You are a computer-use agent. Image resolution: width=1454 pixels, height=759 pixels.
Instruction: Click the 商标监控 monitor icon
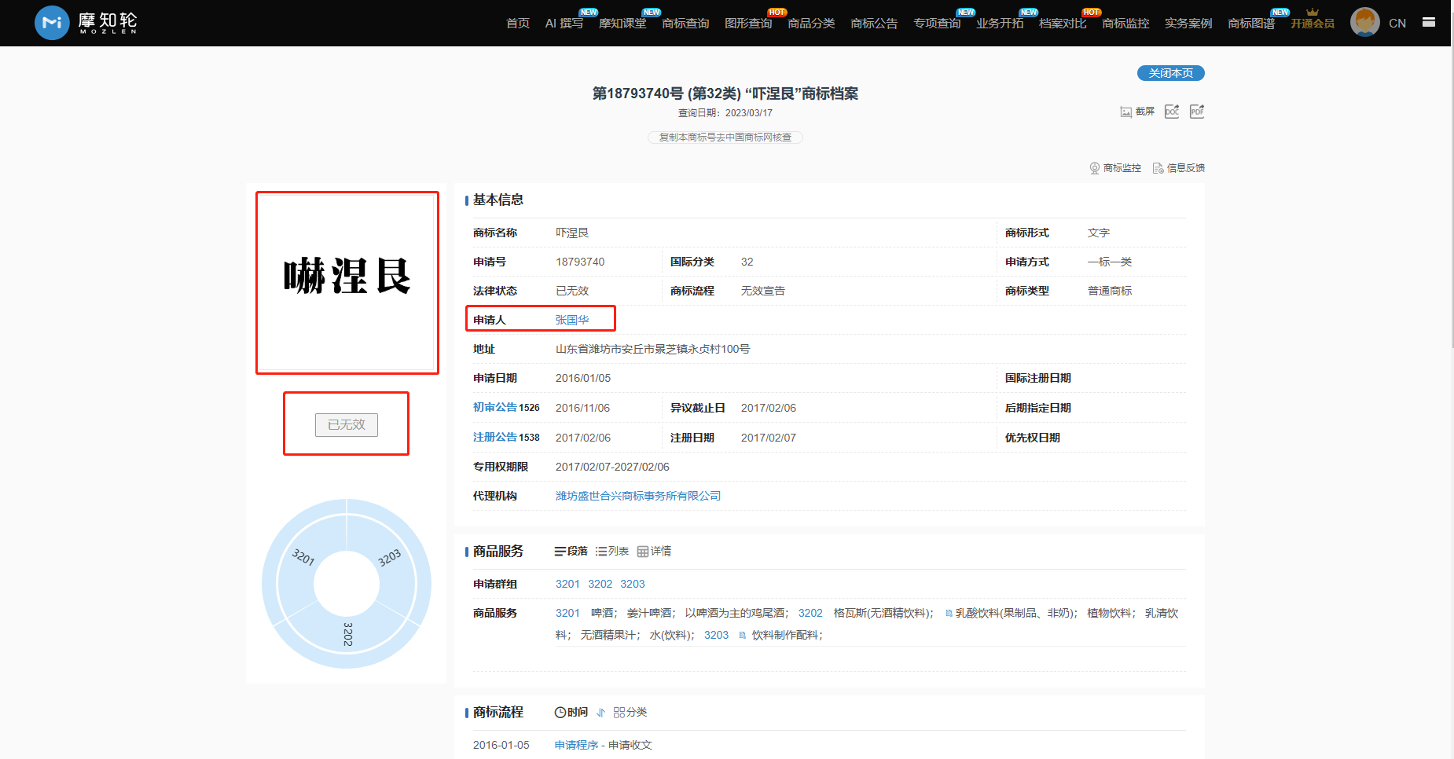[1094, 168]
